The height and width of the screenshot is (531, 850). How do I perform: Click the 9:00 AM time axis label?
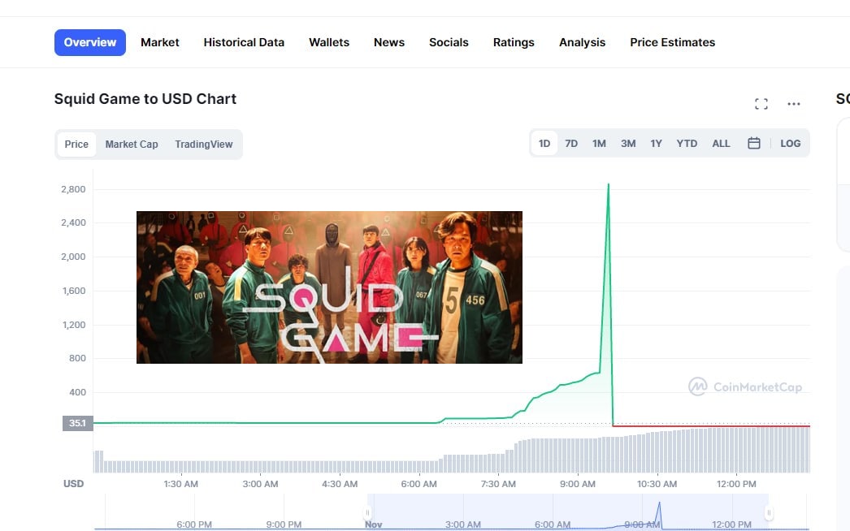[577, 484]
